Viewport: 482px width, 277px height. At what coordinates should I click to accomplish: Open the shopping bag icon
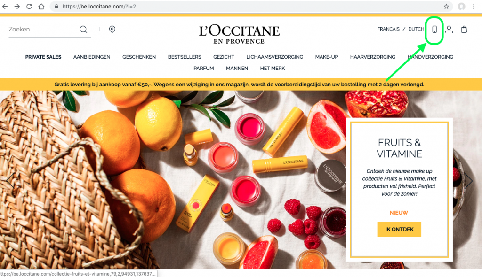(x=464, y=30)
